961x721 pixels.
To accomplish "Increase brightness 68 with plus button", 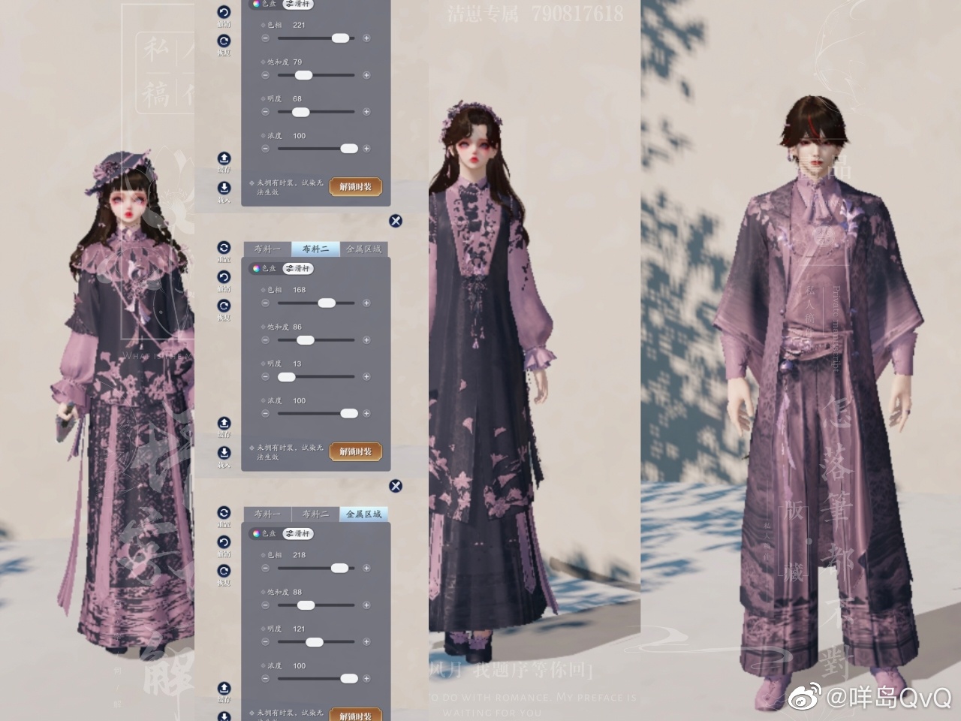I will [x=366, y=112].
